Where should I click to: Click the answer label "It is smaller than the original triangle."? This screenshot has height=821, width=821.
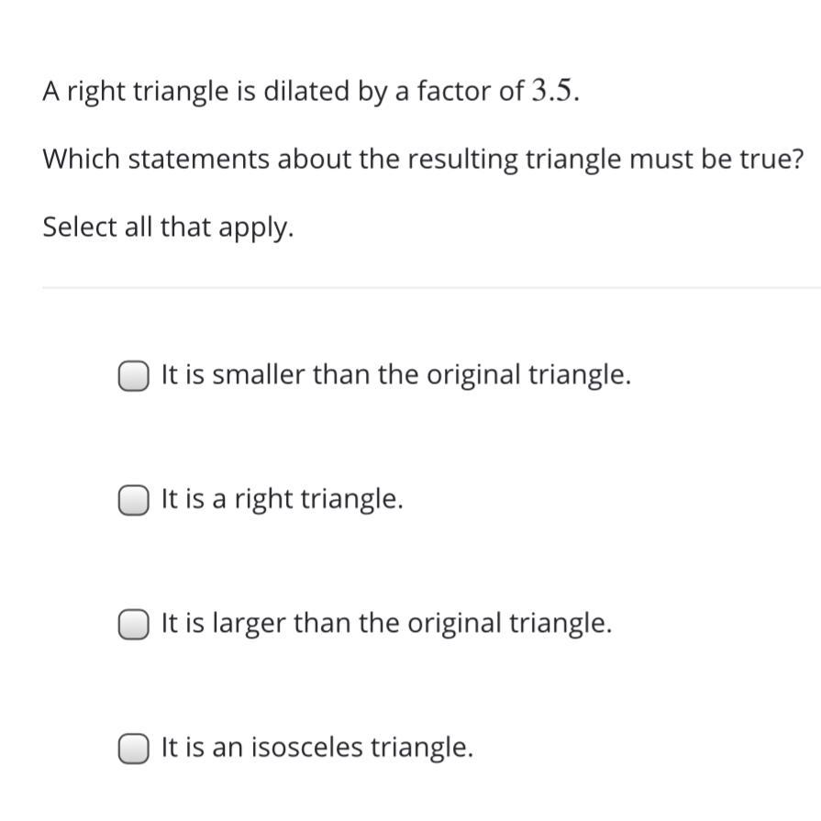(396, 375)
